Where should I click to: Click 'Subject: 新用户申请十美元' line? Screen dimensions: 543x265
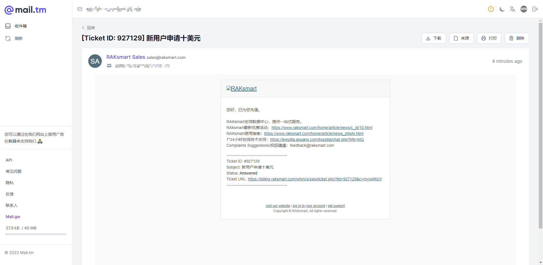coord(250,167)
